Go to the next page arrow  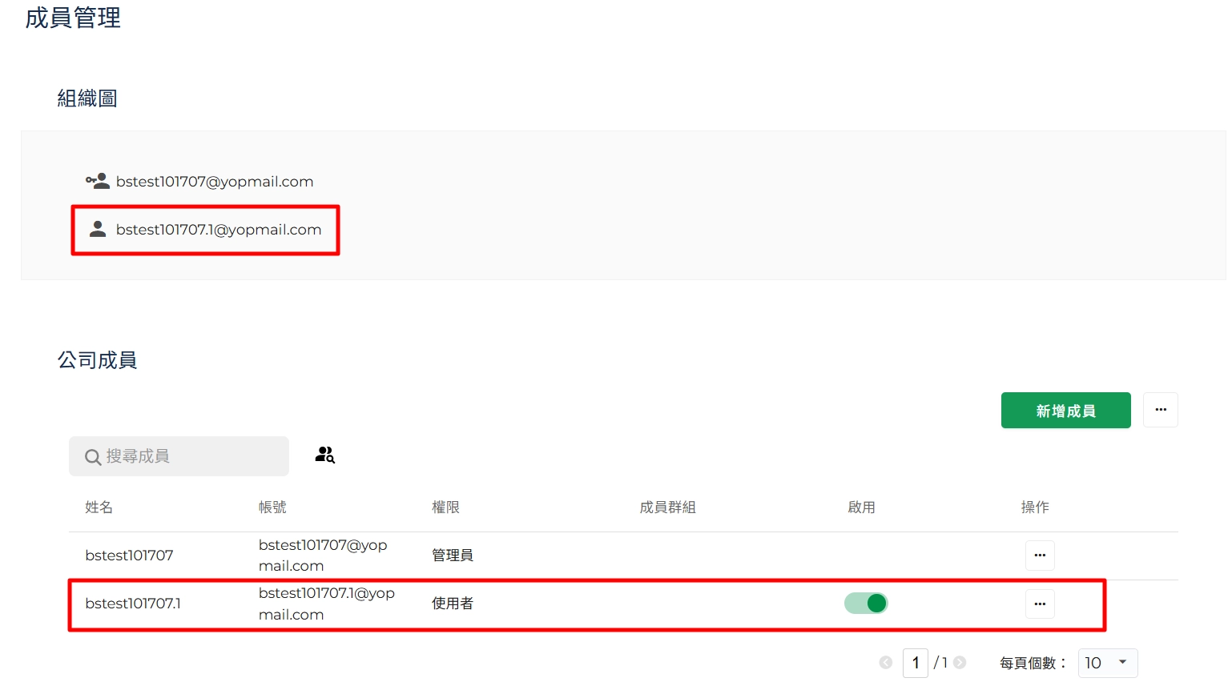[x=960, y=663]
